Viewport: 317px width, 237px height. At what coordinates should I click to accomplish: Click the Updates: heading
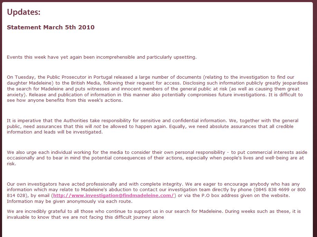[23, 12]
